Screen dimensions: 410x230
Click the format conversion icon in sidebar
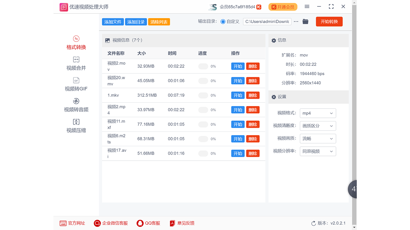[x=76, y=39]
